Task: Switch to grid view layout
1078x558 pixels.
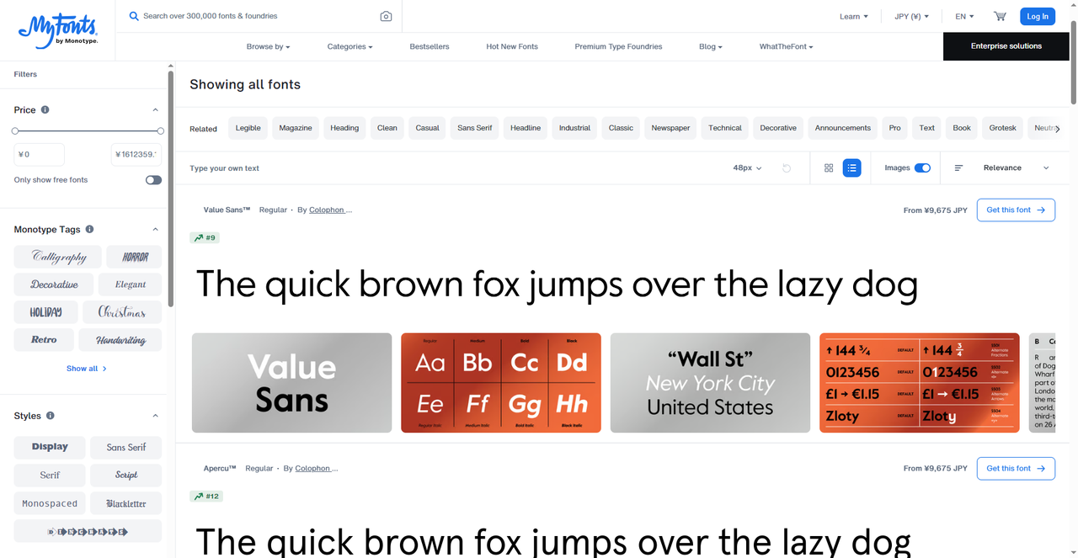Action: (829, 168)
